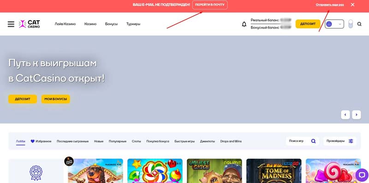Open the candy flower slot thumbnail
369x183 pixels.
[155, 171]
